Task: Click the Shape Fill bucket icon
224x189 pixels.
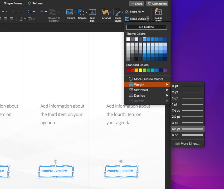Action: click(x=127, y=12)
